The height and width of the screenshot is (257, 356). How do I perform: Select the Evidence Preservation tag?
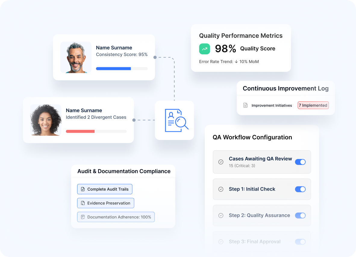105,203
